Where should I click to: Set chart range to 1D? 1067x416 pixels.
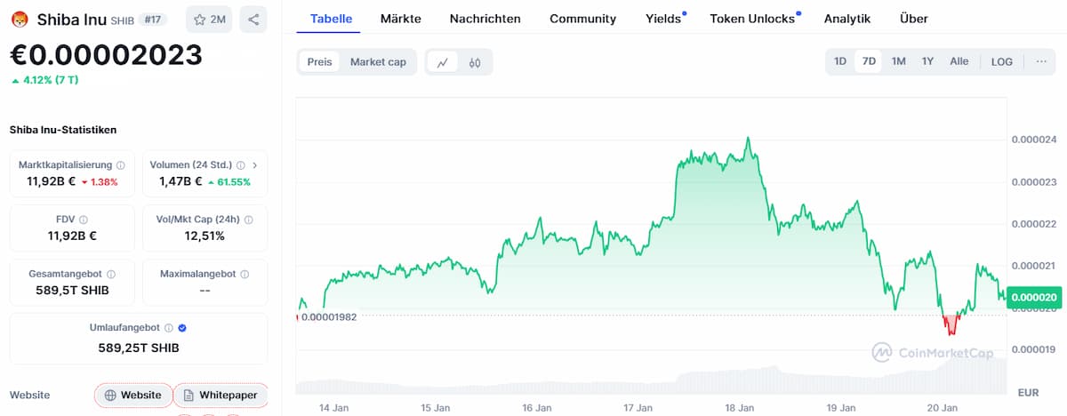(840, 61)
